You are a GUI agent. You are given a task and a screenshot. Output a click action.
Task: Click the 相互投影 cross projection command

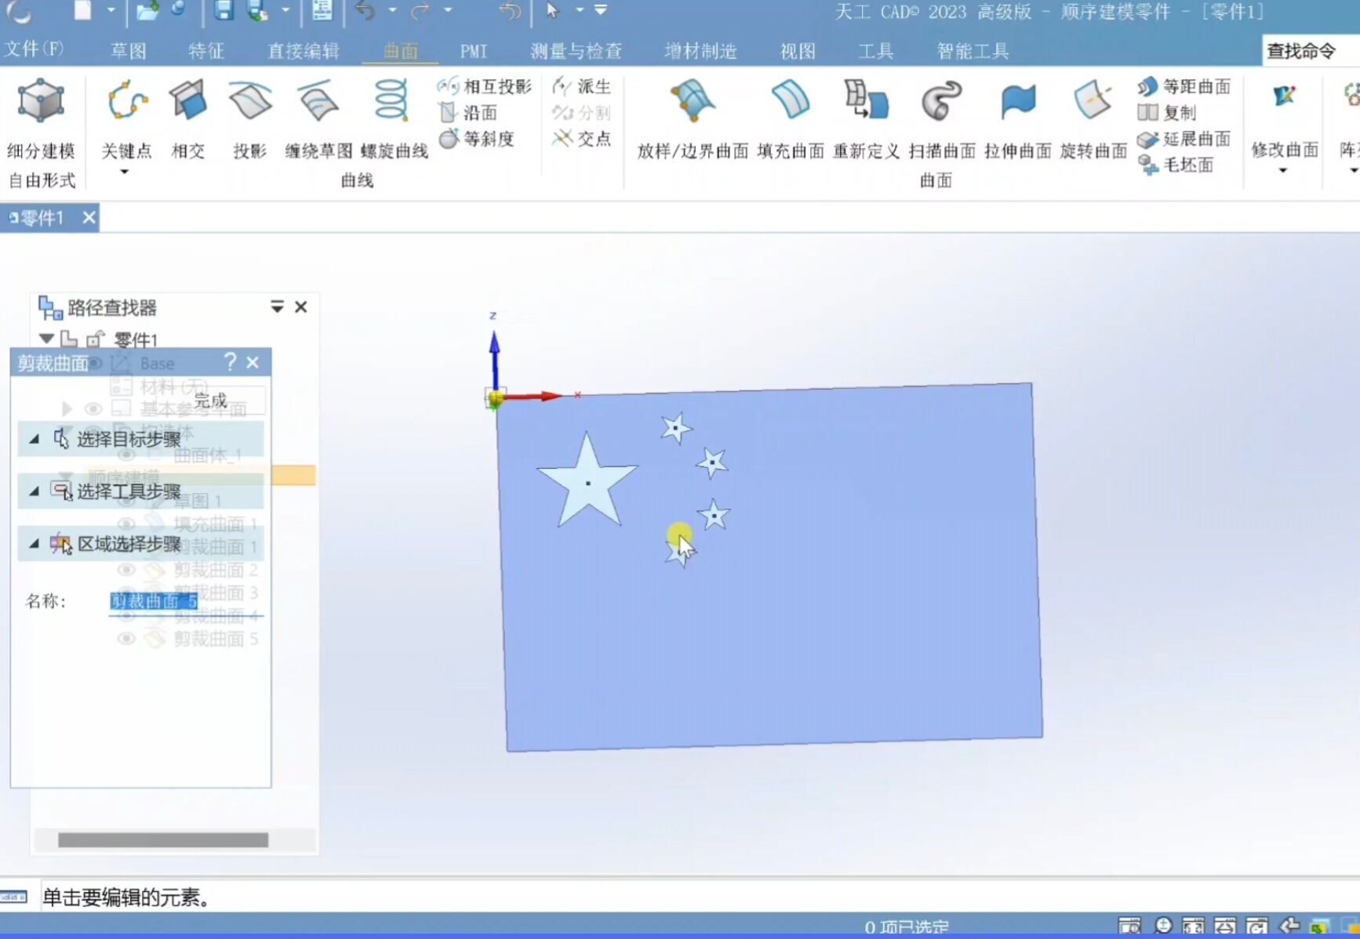point(485,86)
